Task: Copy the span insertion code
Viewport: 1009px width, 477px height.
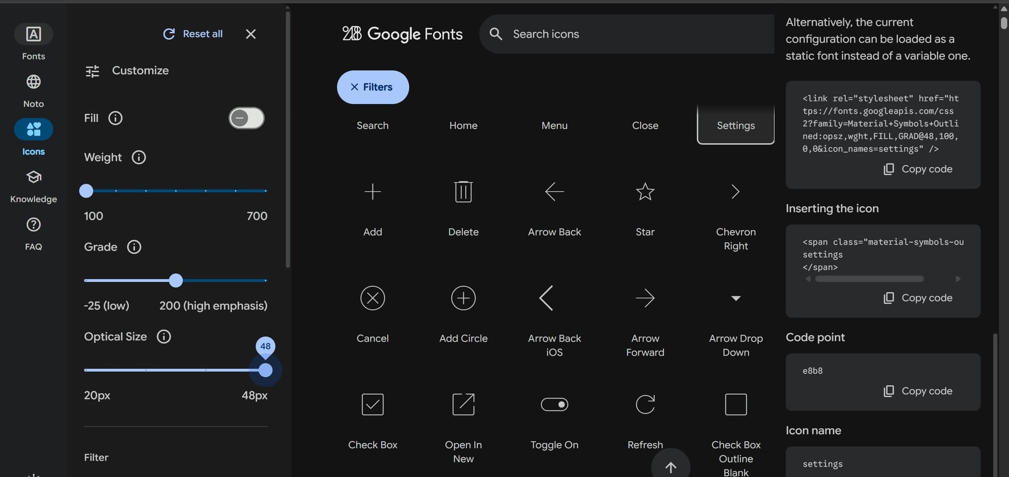Action: click(x=918, y=298)
